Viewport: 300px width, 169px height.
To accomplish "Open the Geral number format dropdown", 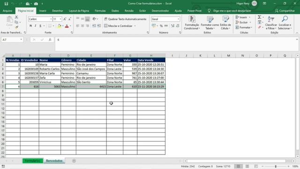I will (178, 19).
